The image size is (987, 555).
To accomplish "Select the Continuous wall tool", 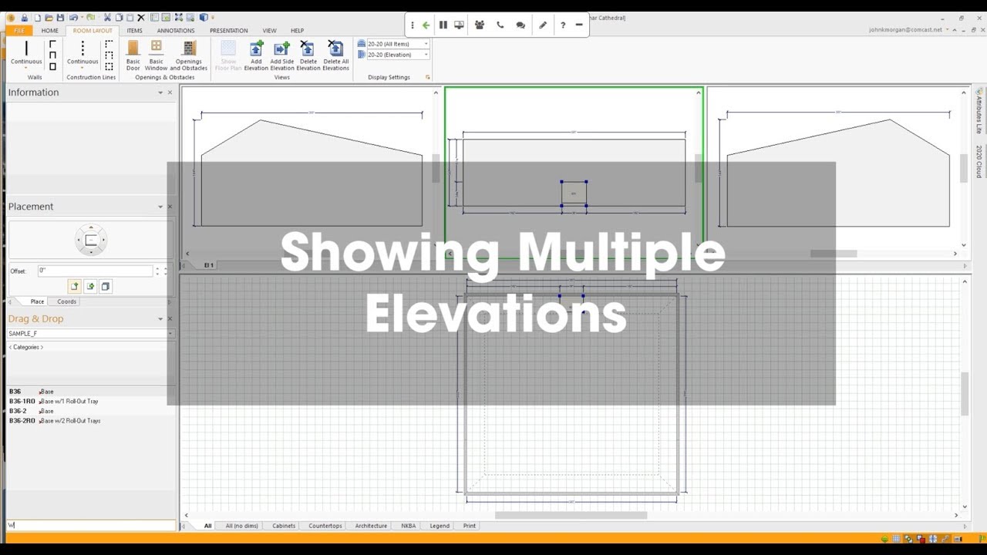I will tap(26, 52).
